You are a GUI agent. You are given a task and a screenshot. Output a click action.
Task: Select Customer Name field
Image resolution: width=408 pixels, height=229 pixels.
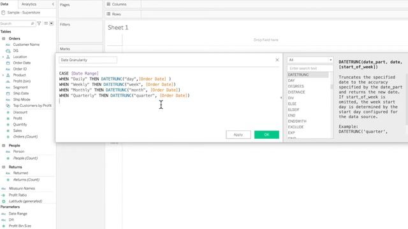point(26,45)
